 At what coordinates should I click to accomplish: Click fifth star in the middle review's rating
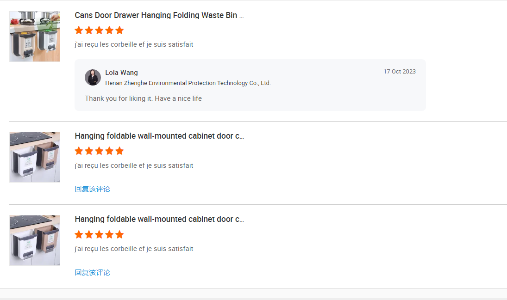119,151
